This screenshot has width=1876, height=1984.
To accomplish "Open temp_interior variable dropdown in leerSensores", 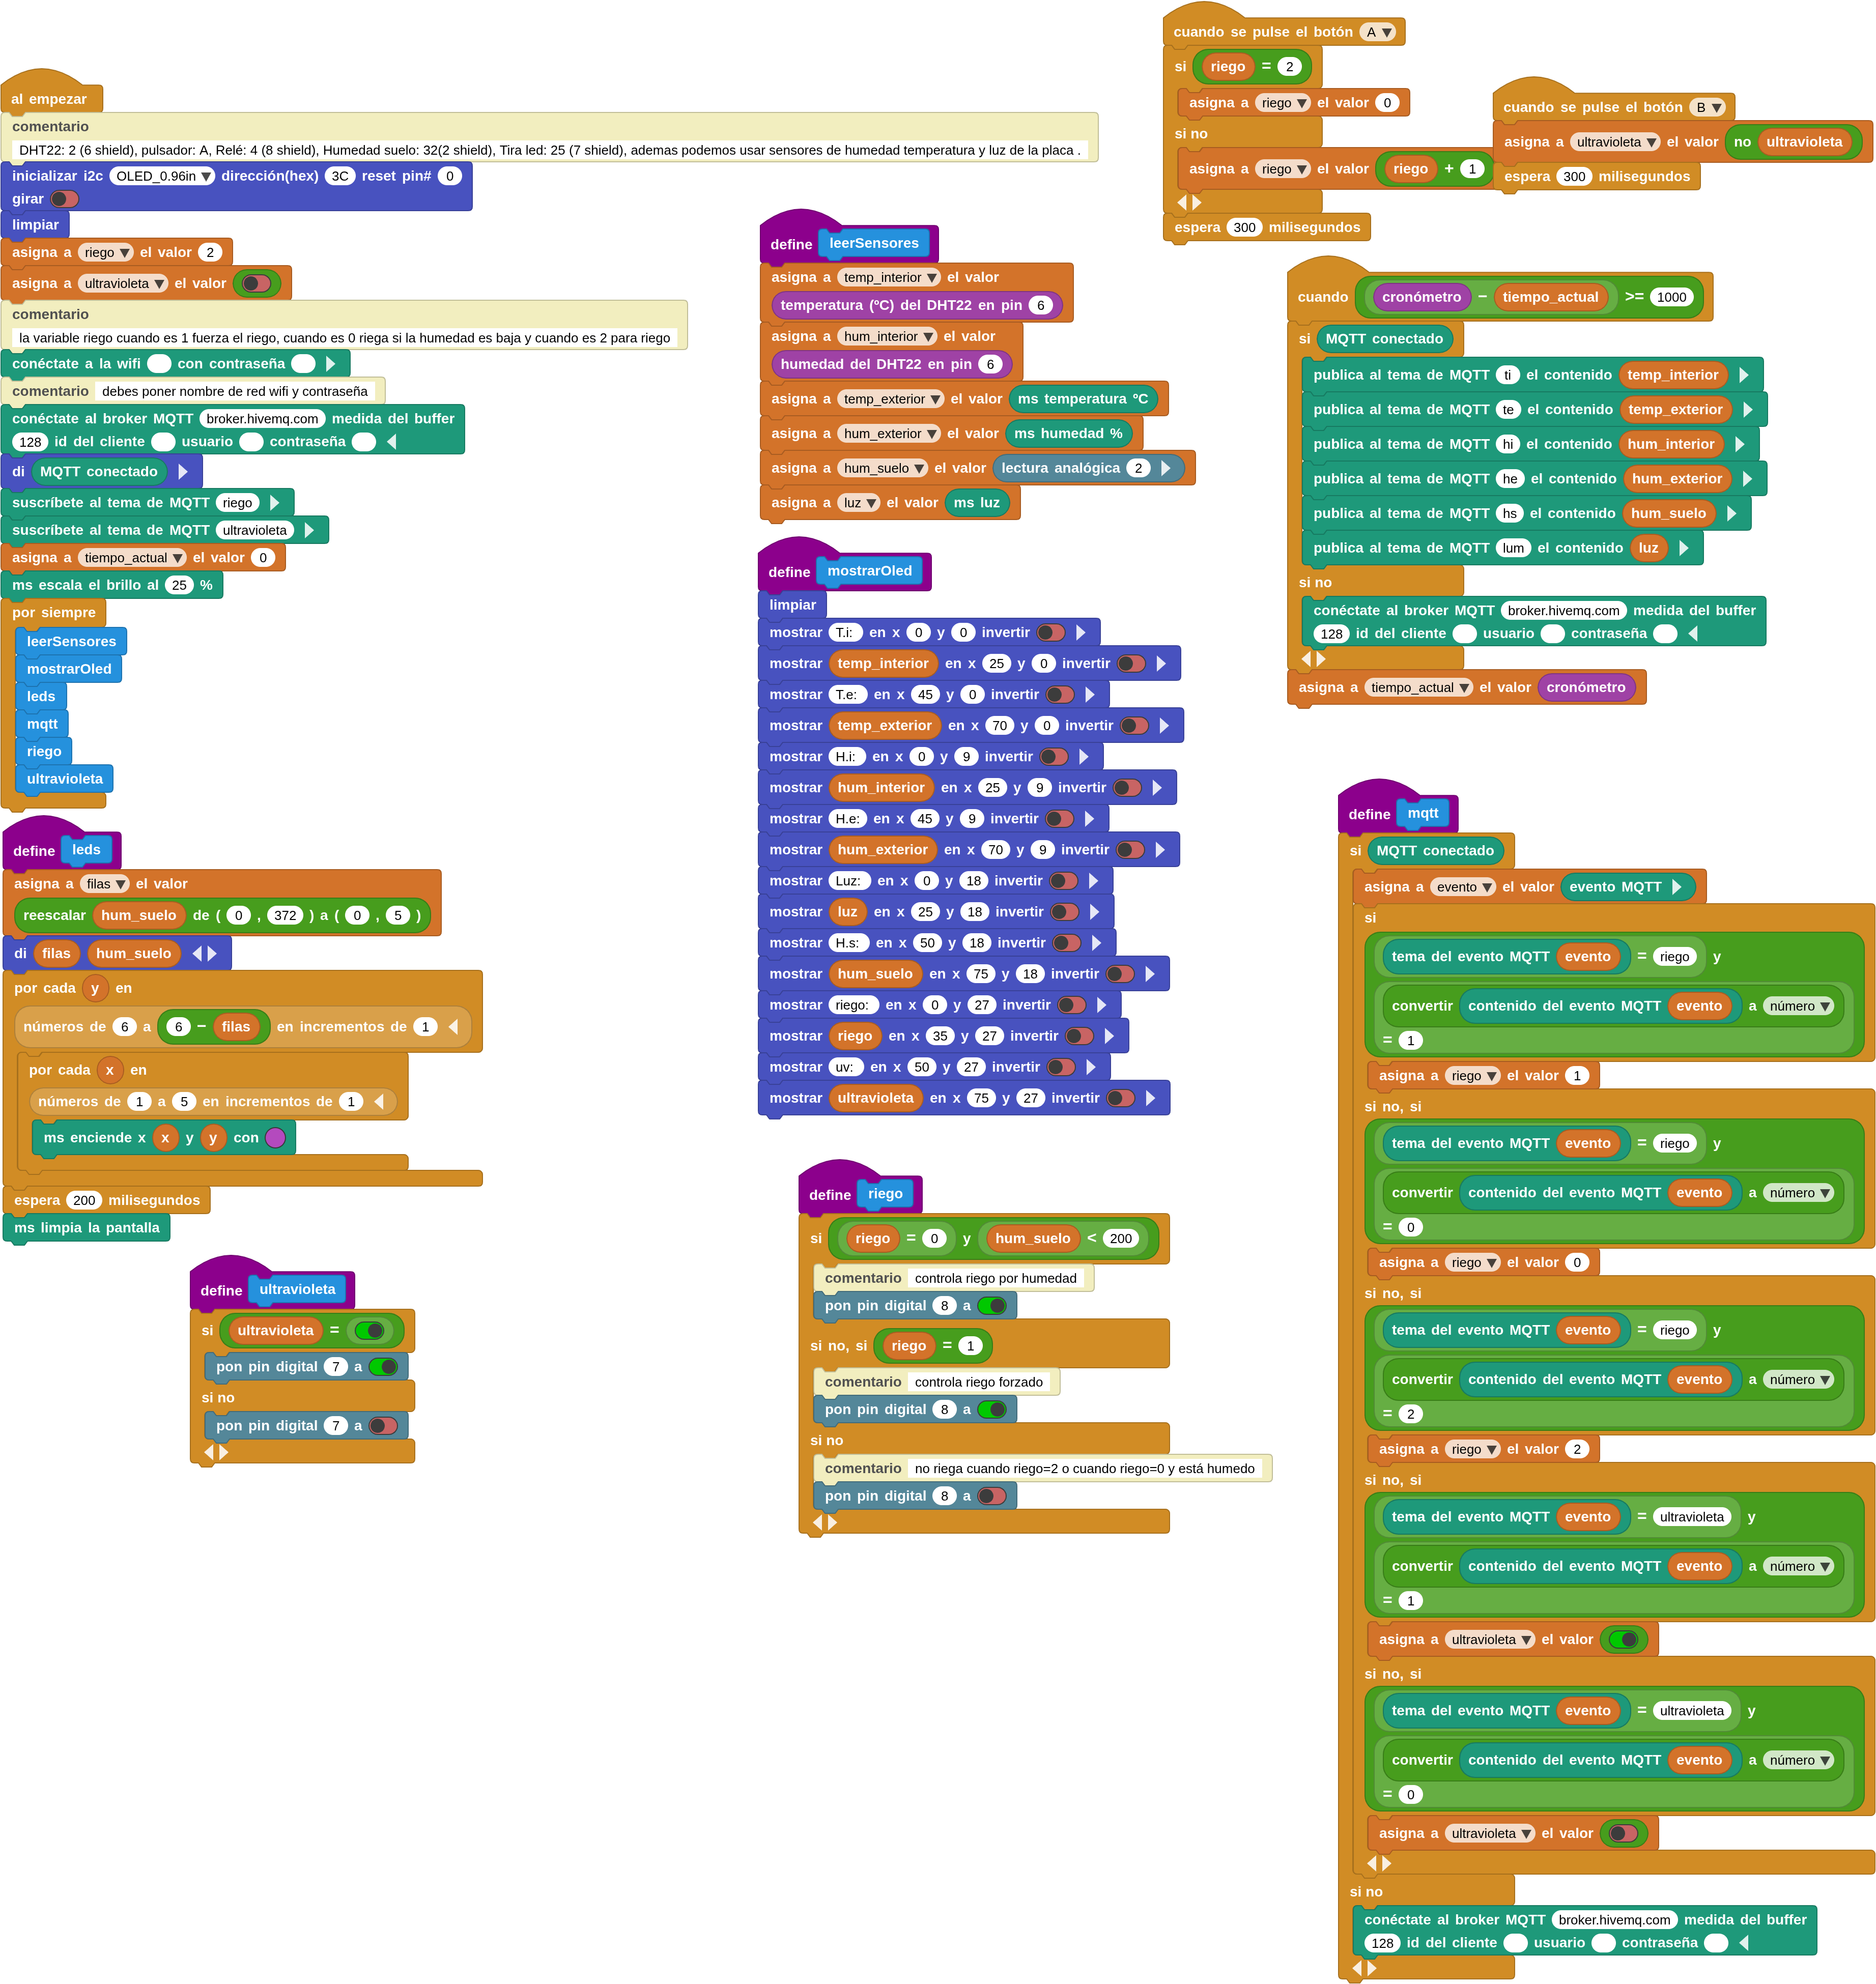I will pos(889,278).
